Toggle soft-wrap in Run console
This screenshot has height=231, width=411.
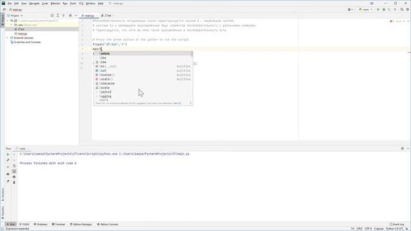(x=14, y=166)
